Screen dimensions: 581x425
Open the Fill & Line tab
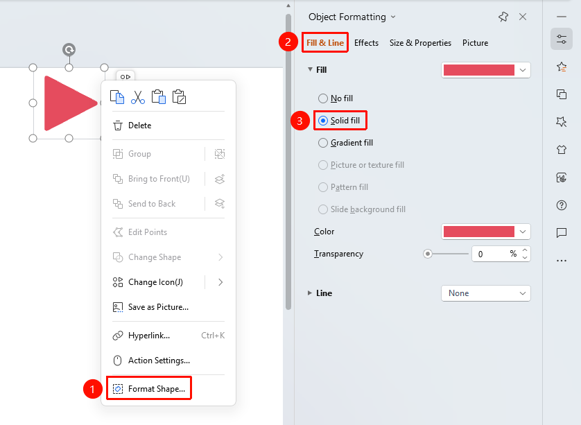click(325, 43)
